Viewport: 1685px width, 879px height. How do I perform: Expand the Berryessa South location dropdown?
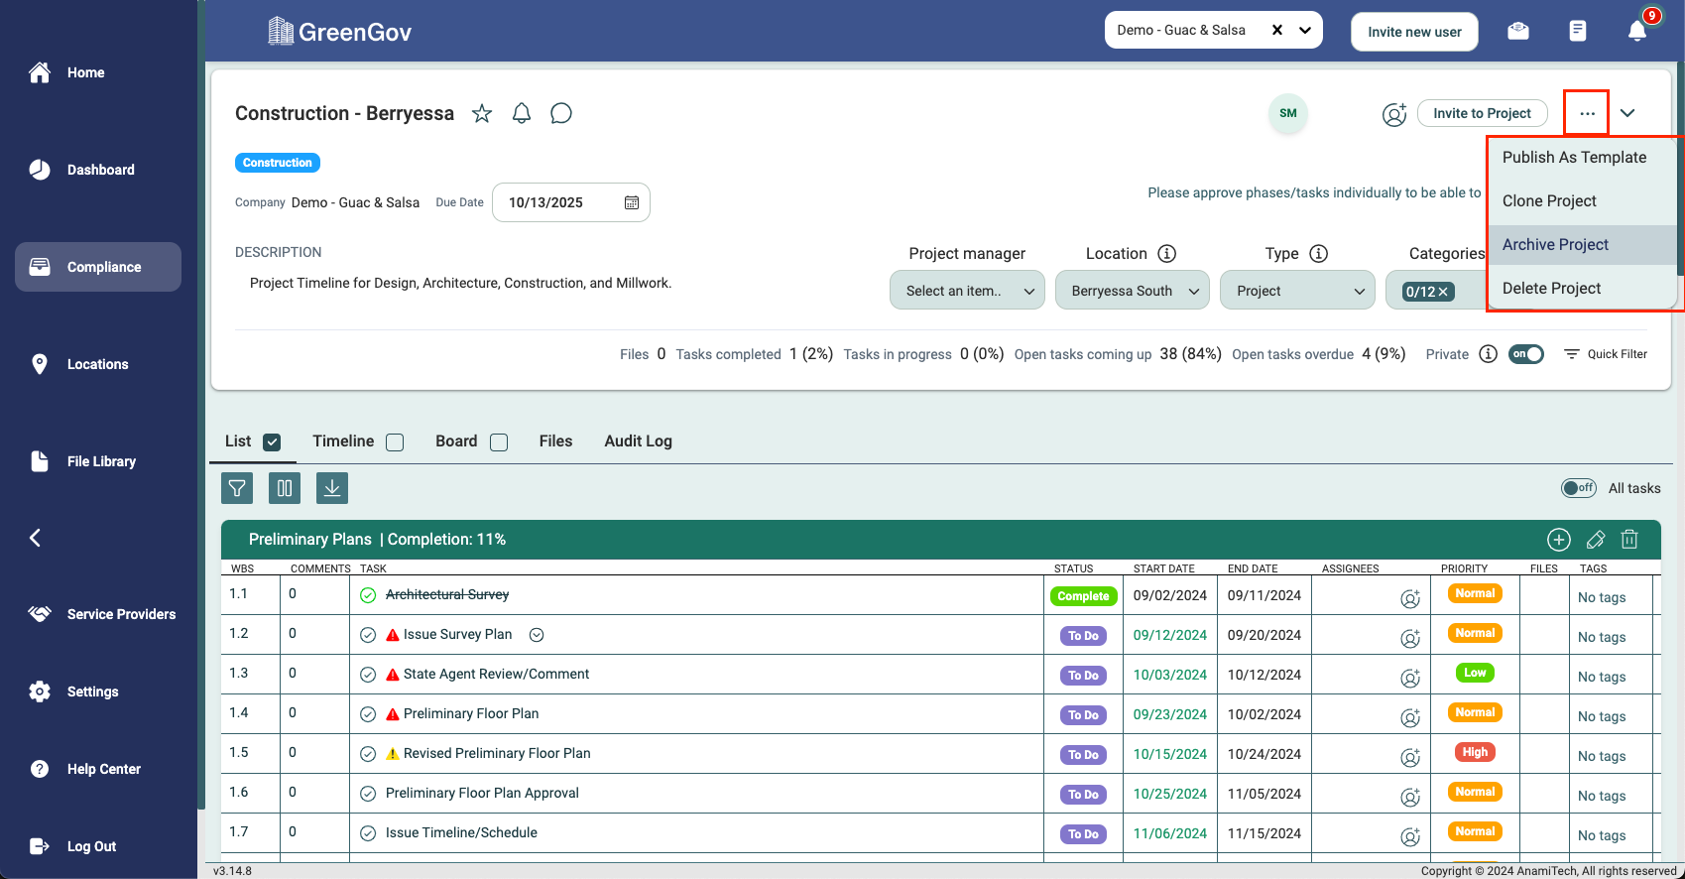click(1132, 291)
